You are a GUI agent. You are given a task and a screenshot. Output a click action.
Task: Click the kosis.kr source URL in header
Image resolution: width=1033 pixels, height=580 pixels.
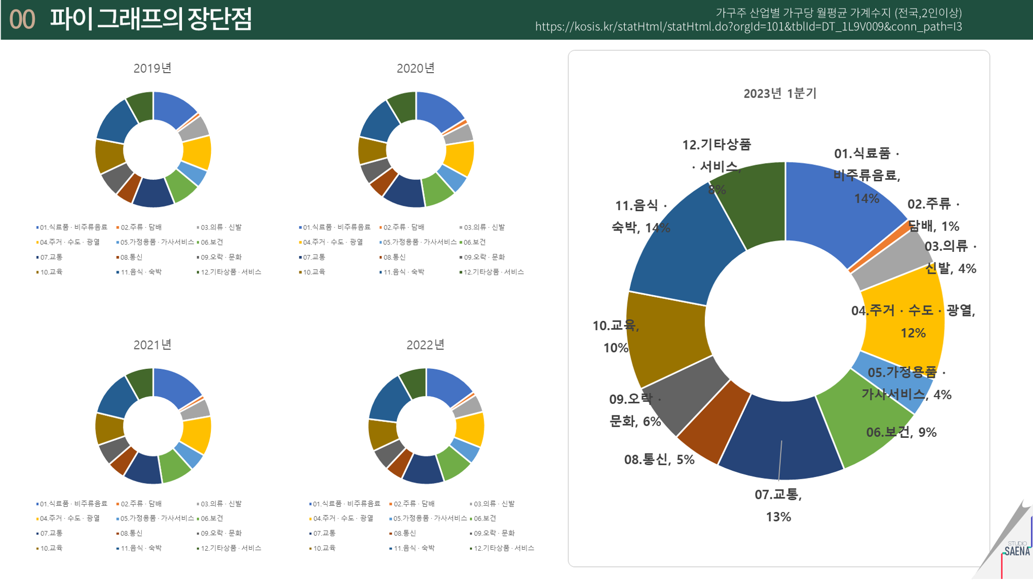point(748,27)
